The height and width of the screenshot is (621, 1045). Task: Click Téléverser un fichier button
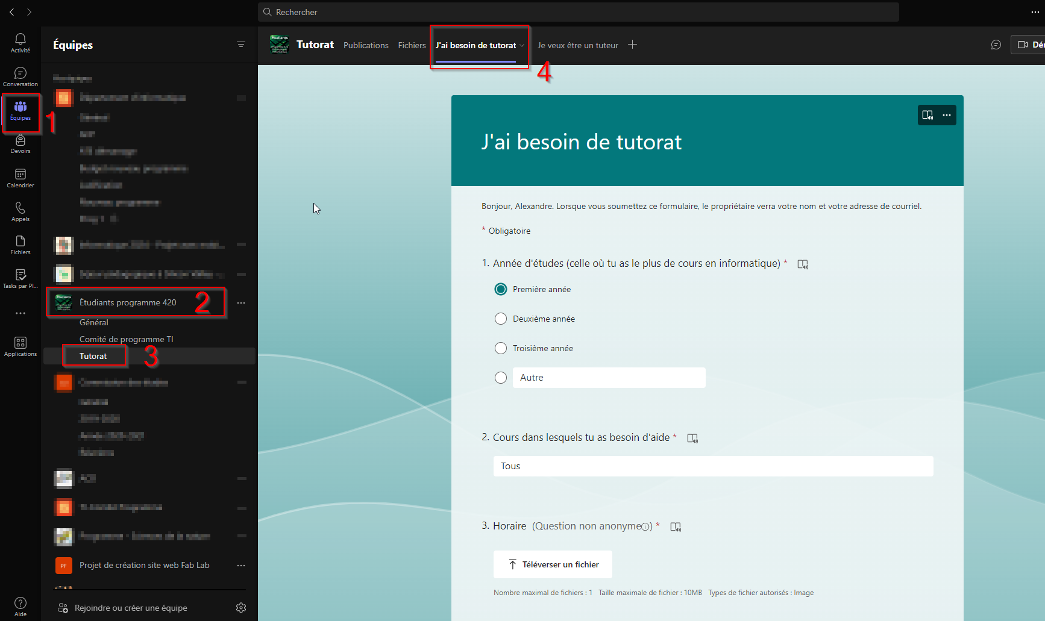(553, 564)
